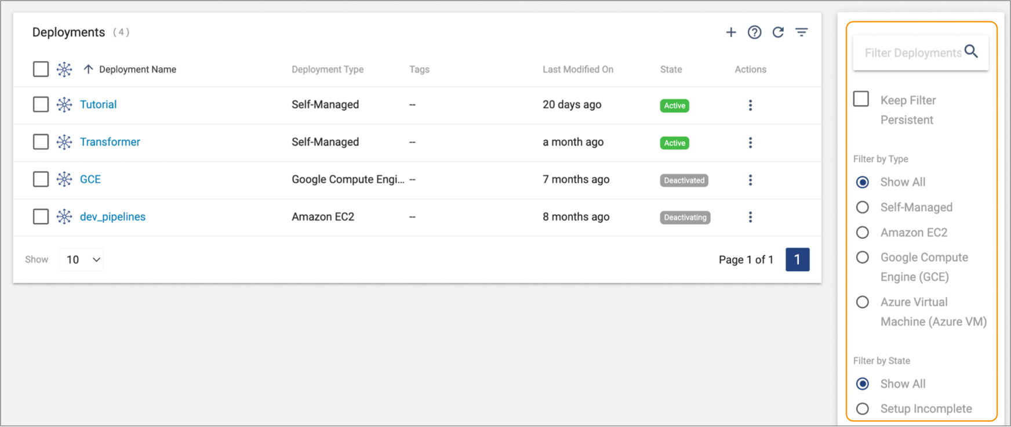1011x427 pixels.
Task: Refresh the deployments list
Action: click(x=778, y=32)
